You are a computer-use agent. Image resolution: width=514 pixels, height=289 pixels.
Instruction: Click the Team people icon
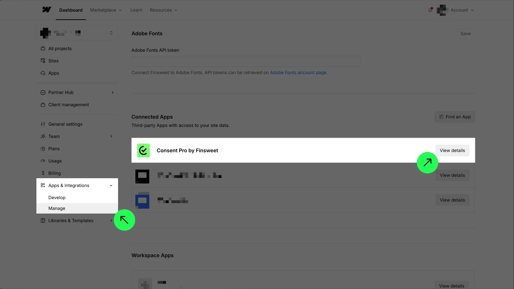tap(43, 136)
